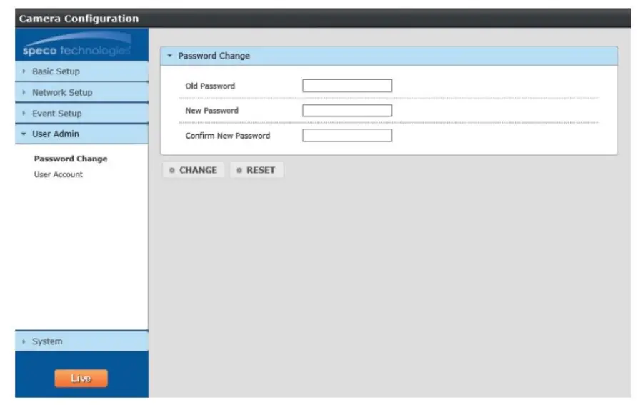Expand the System menu section
Image resolution: width=637 pixels, height=405 pixels.
click(x=81, y=341)
